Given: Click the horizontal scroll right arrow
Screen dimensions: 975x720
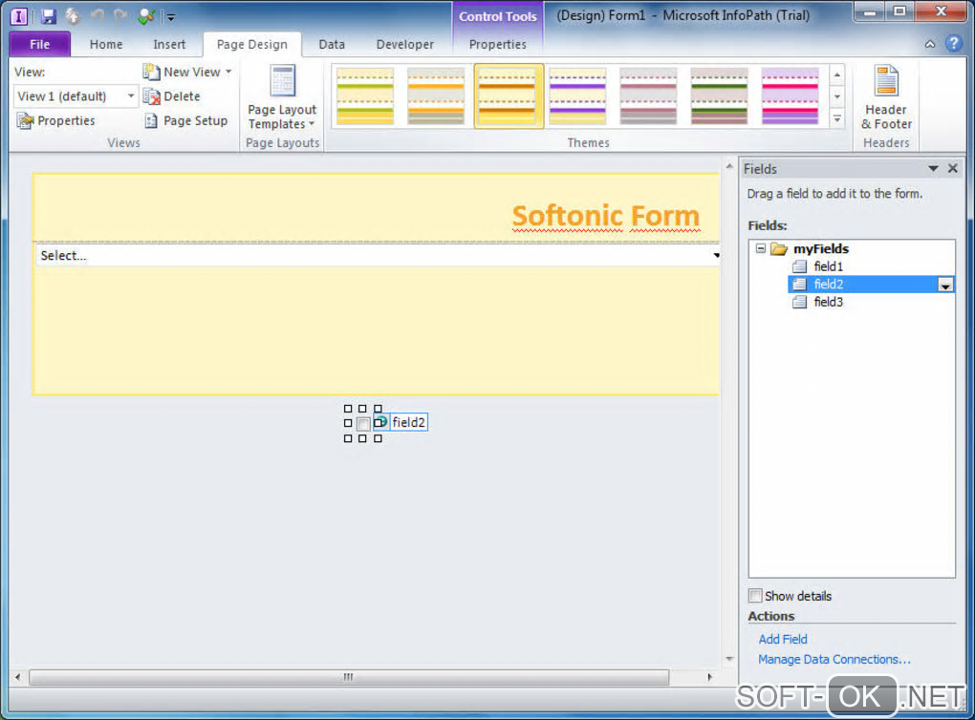Looking at the screenshot, I should pyautogui.click(x=709, y=677).
